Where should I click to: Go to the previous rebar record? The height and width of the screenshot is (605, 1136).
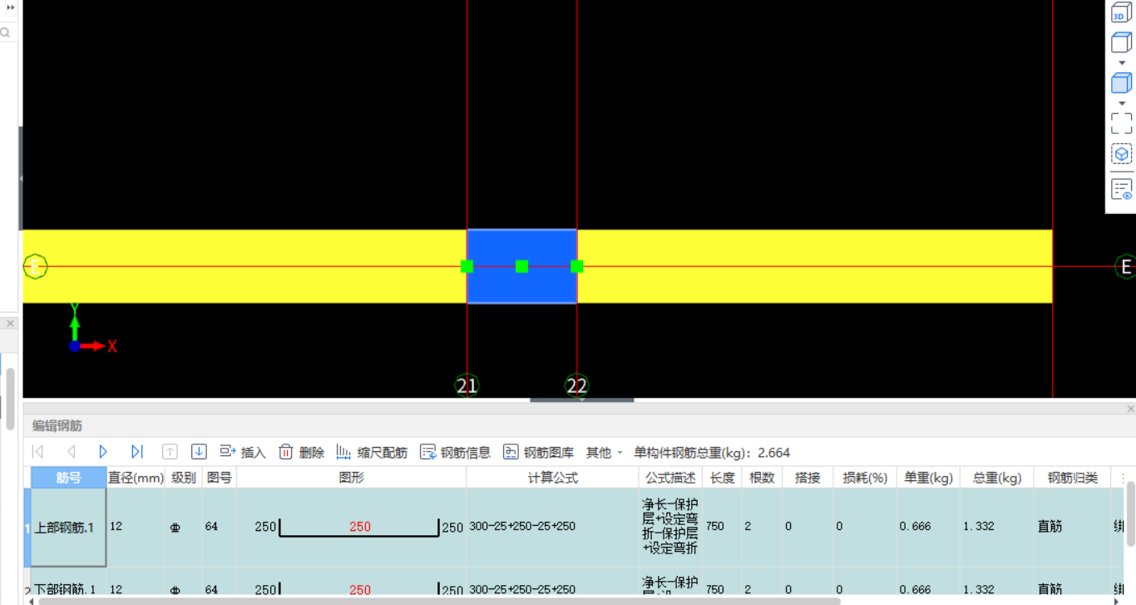[71, 452]
